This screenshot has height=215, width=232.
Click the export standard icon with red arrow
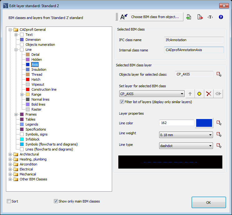coord(200,17)
